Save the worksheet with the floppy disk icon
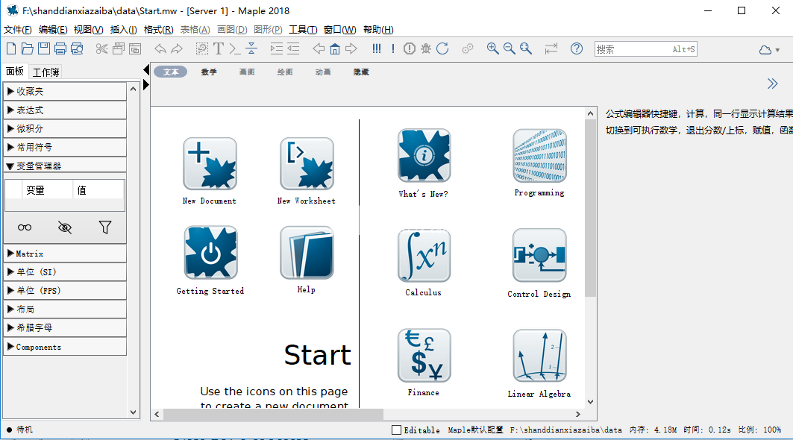Viewport: 793px width, 440px height. tap(44, 48)
